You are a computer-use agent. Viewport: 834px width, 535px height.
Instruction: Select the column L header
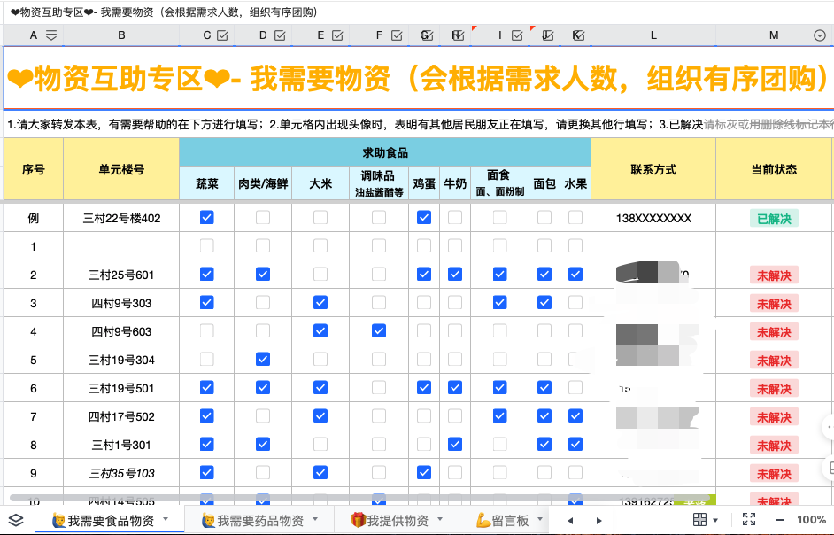[653, 35]
